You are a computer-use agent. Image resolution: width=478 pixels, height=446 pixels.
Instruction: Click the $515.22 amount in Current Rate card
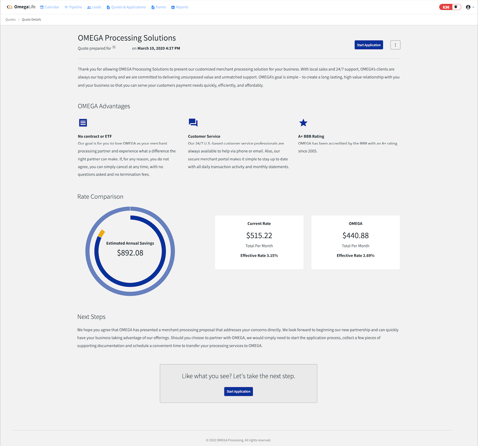tap(259, 236)
